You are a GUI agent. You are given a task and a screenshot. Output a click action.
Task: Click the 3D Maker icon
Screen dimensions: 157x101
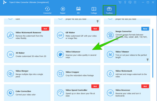(10, 55)
